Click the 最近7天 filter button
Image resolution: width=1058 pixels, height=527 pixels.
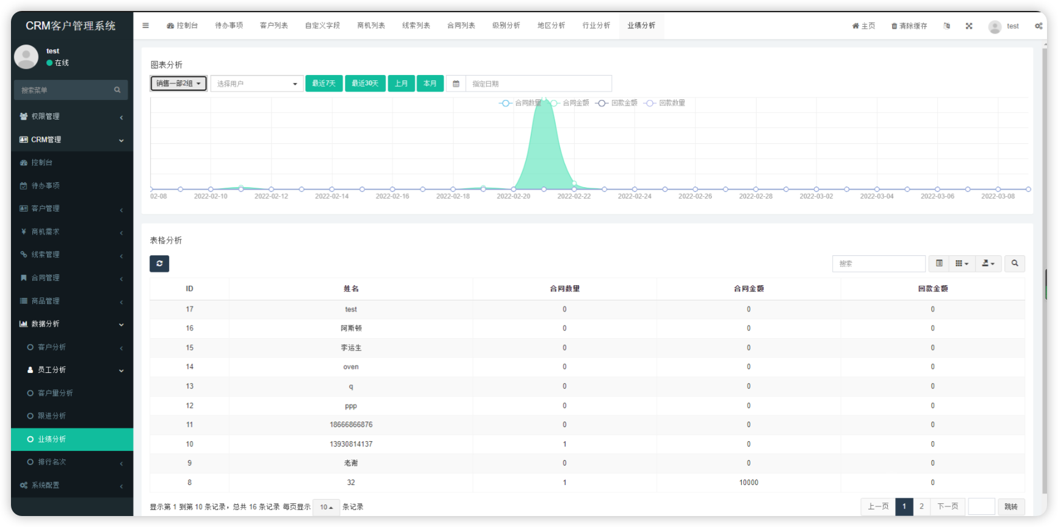323,83
